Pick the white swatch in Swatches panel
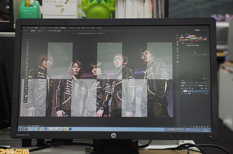Image resolution: width=233 pixels, height=154 pixels. tap(182, 36)
